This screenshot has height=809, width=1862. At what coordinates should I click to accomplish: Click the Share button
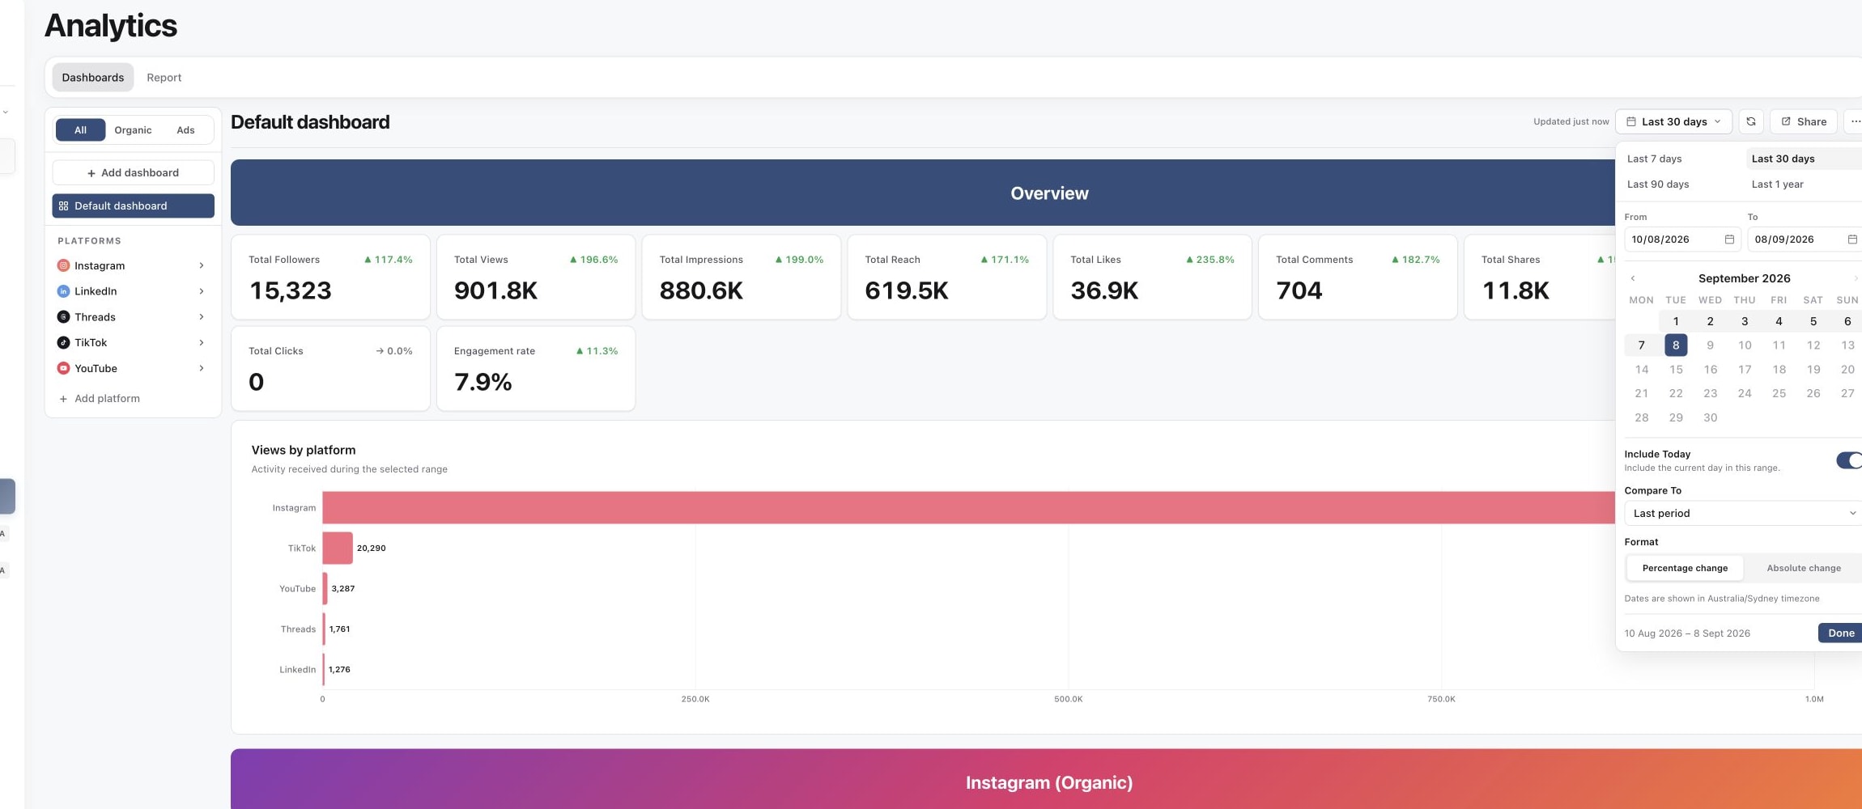tap(1804, 121)
